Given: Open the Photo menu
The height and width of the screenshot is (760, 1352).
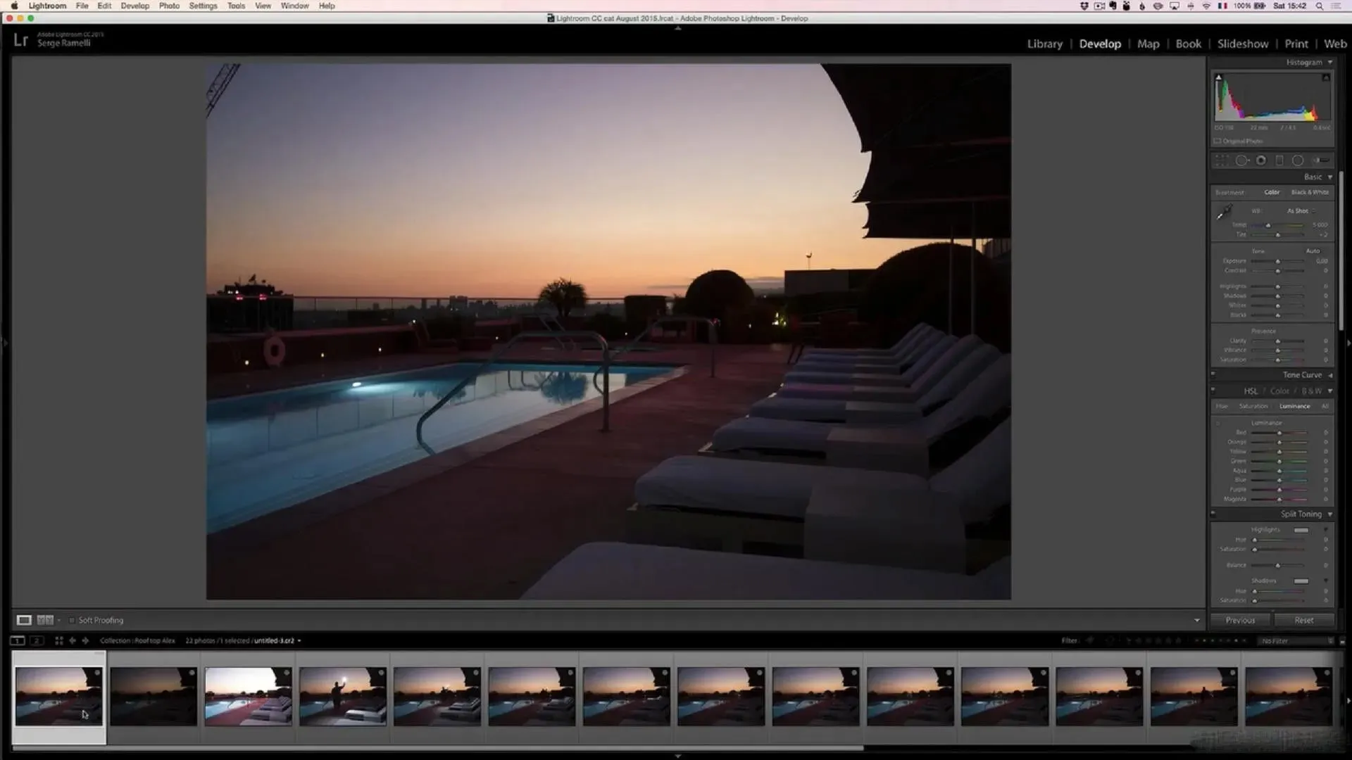Looking at the screenshot, I should coord(169,6).
